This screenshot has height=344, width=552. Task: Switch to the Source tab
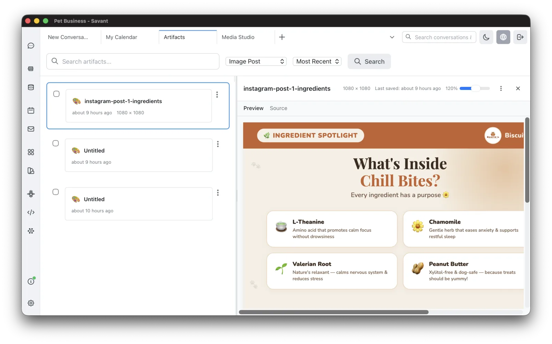point(278,108)
